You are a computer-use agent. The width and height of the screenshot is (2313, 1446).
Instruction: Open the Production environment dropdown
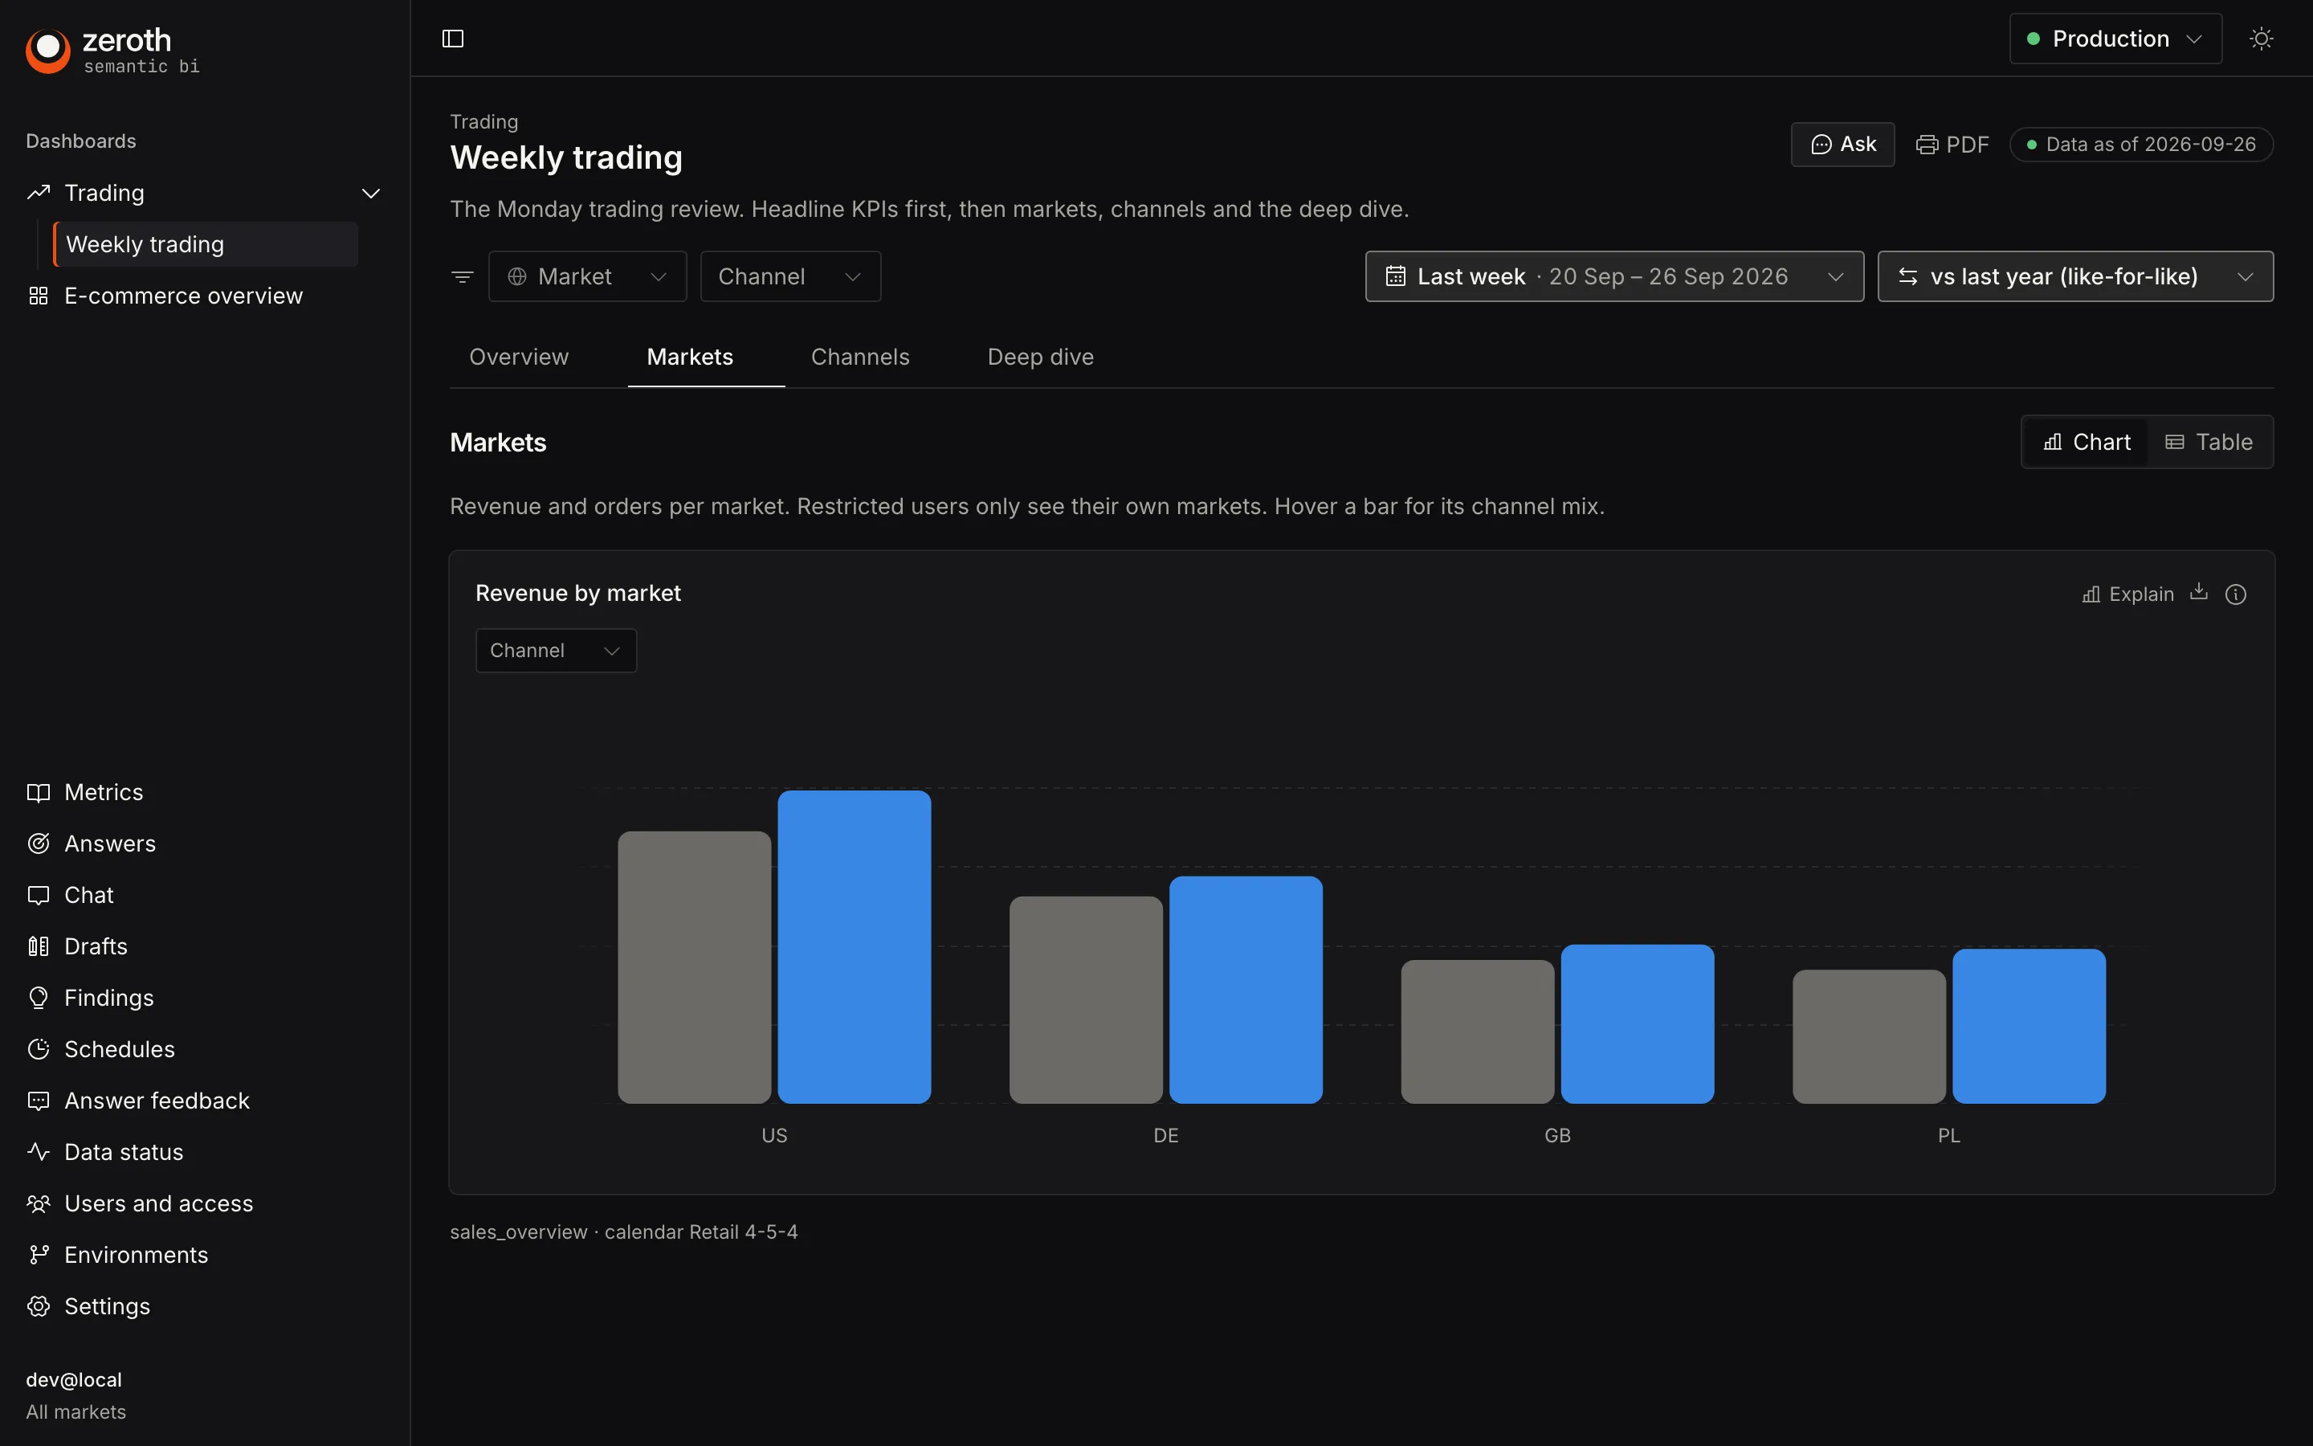[2115, 39]
